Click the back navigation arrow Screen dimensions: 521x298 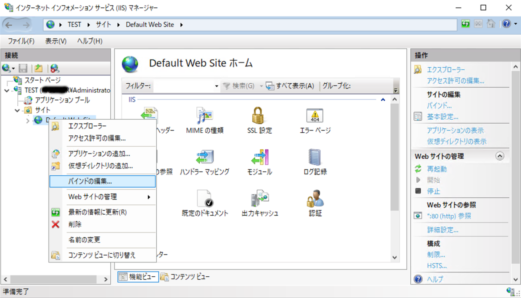[10, 24]
